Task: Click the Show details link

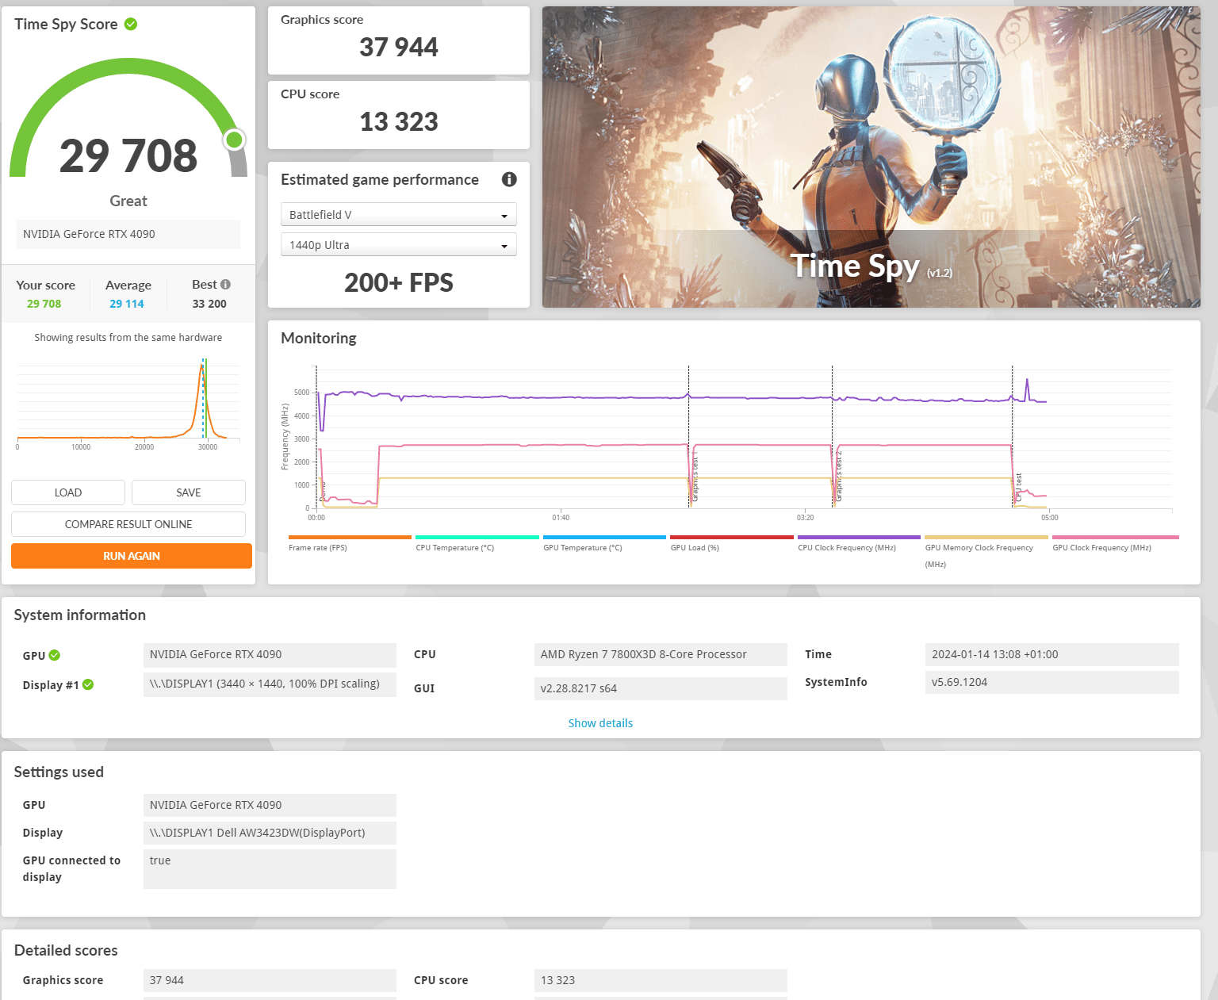Action: pos(600,723)
